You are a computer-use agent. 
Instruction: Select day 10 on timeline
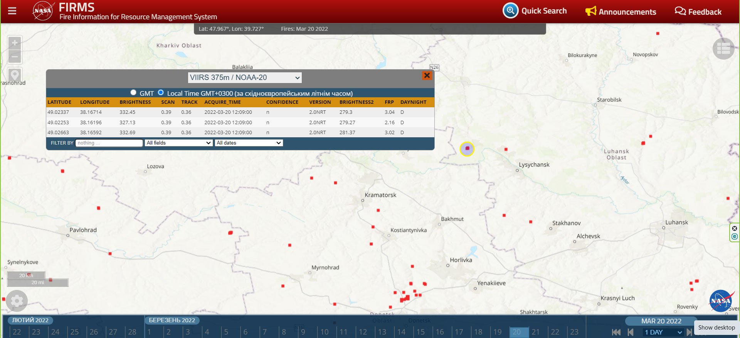coord(325,332)
